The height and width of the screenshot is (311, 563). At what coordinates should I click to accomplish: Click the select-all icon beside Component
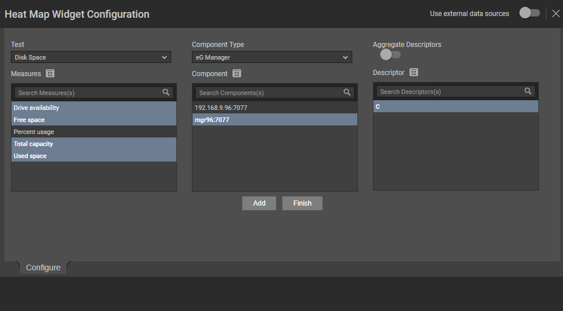[x=237, y=74]
